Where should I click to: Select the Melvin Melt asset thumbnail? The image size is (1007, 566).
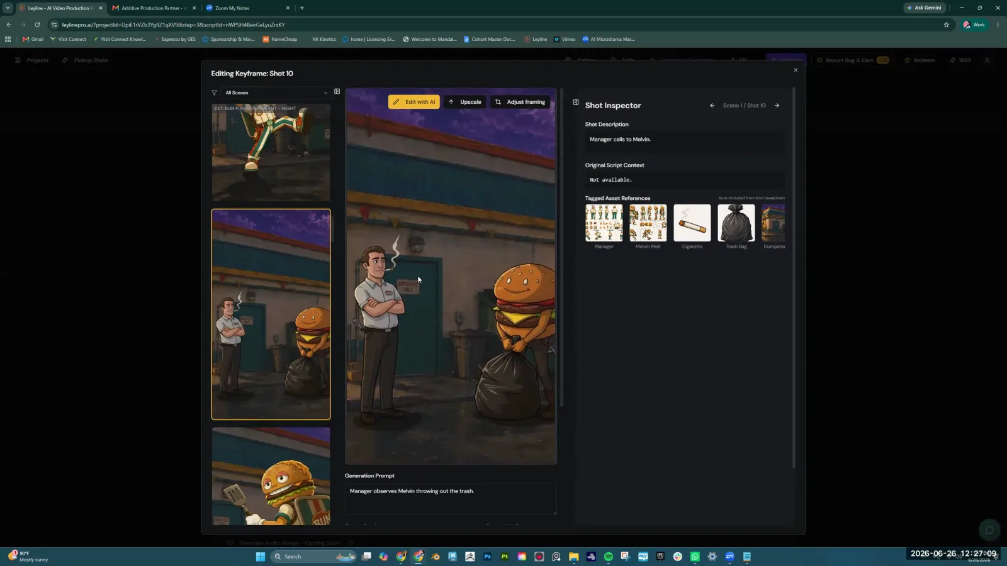tap(648, 223)
